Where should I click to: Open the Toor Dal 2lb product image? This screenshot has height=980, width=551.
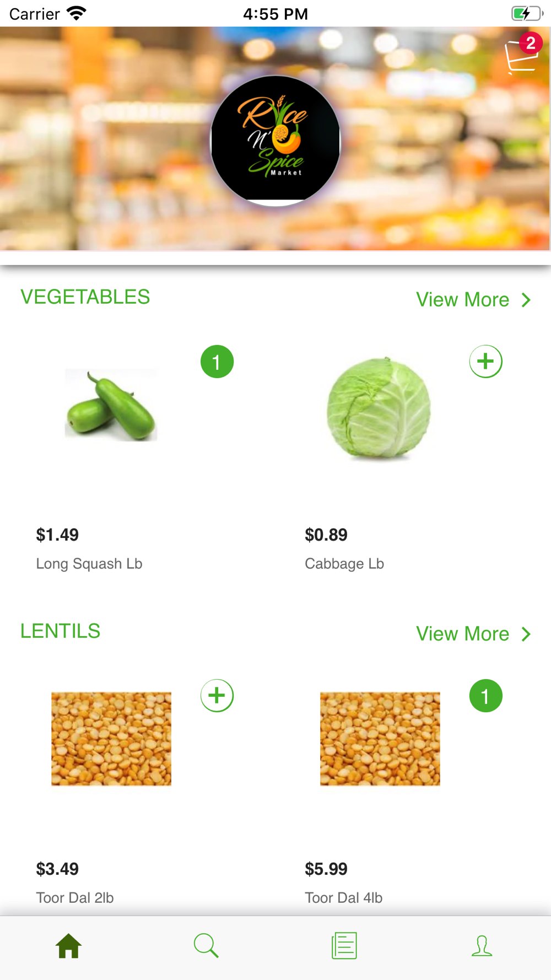pyautogui.click(x=111, y=739)
